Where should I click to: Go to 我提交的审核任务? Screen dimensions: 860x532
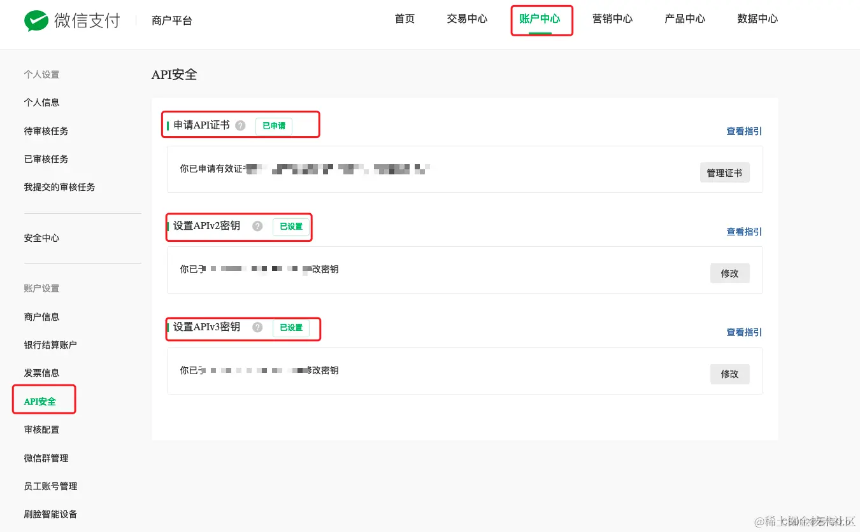[x=59, y=187]
